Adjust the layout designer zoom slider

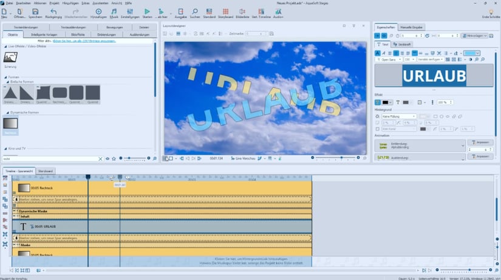pyautogui.click(x=335, y=158)
